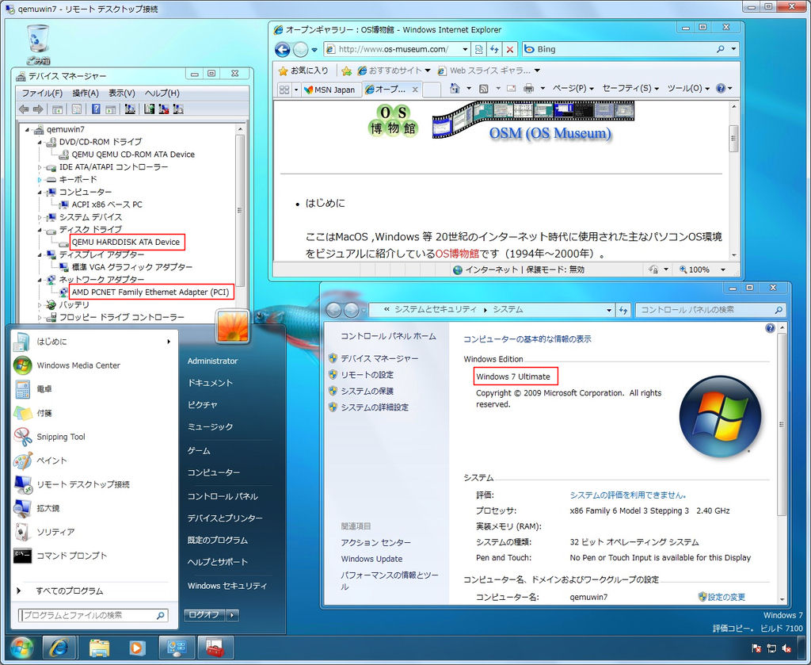Click the compatibility view icon in address bar

479,49
